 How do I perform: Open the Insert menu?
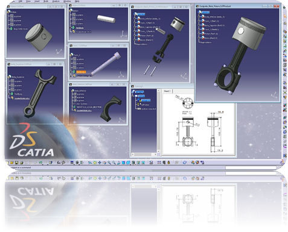(x=37, y=1)
